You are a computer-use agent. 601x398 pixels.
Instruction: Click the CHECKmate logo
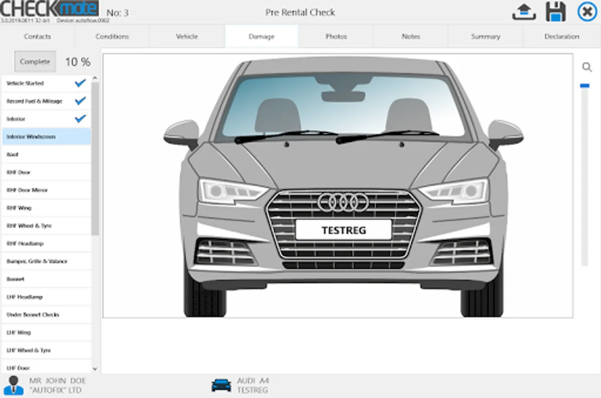(x=49, y=9)
